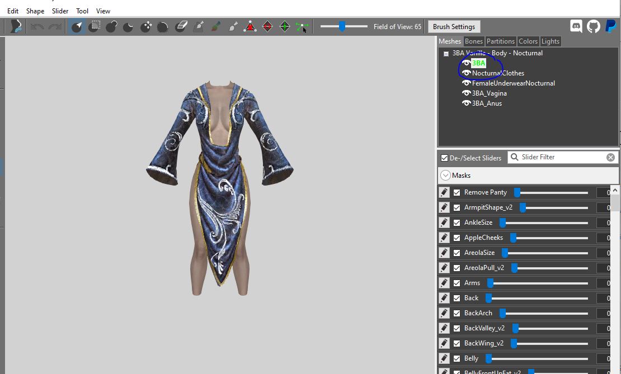The width and height of the screenshot is (621, 374).
Task: Expand the Masks section chevron
Action: click(445, 176)
